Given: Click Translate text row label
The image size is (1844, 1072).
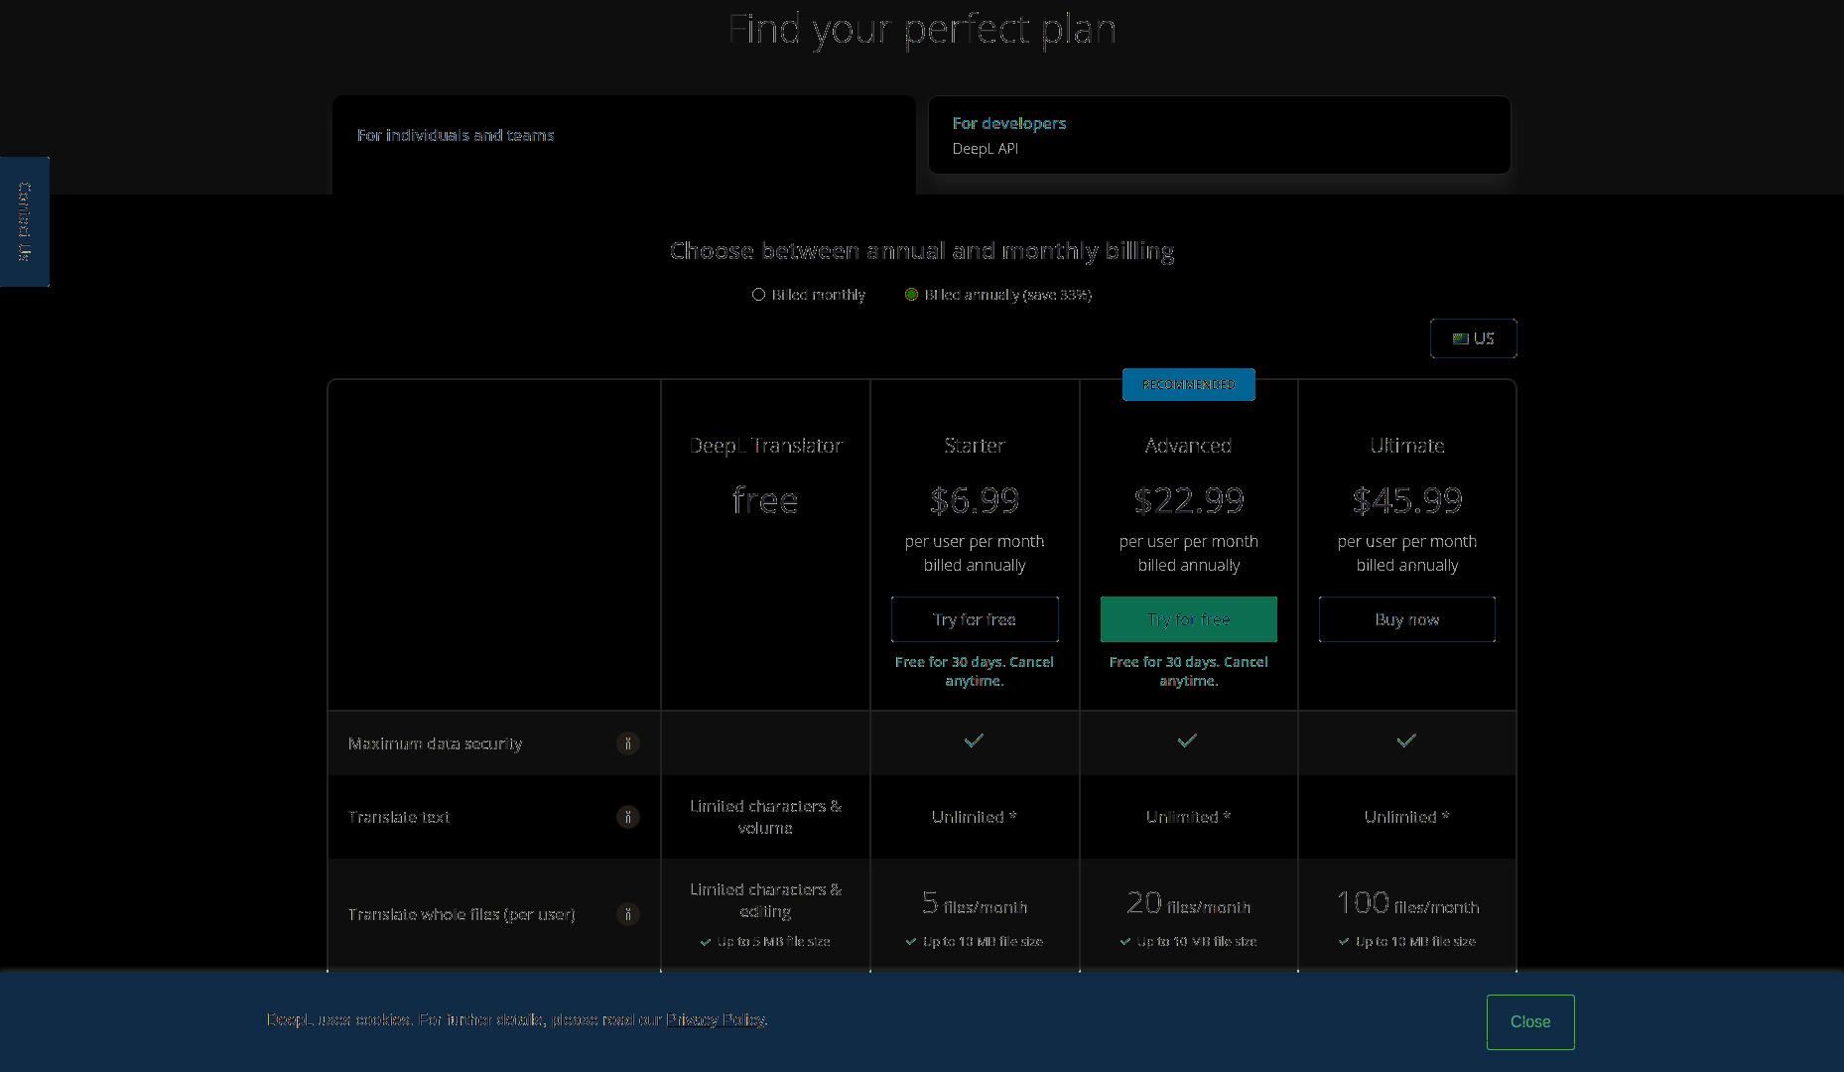Looking at the screenshot, I should (x=399, y=817).
